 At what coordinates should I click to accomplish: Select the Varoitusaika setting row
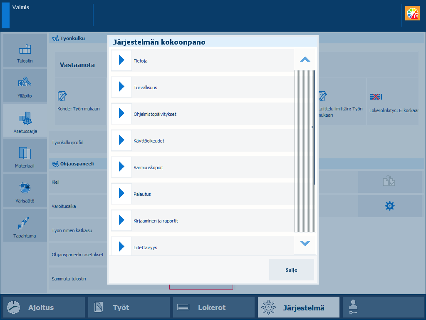(78, 206)
